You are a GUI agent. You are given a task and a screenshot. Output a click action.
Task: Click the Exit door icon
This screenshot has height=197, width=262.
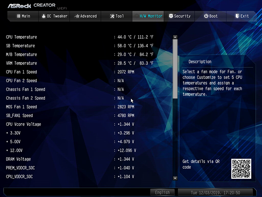(x=237, y=16)
